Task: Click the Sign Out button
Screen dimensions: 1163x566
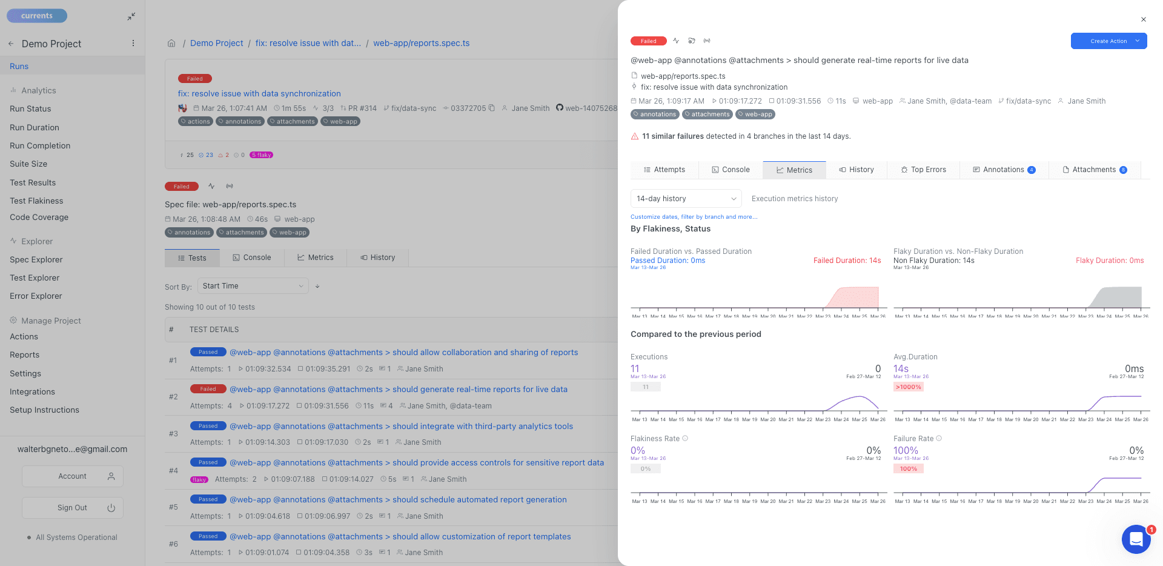Action: (73, 508)
